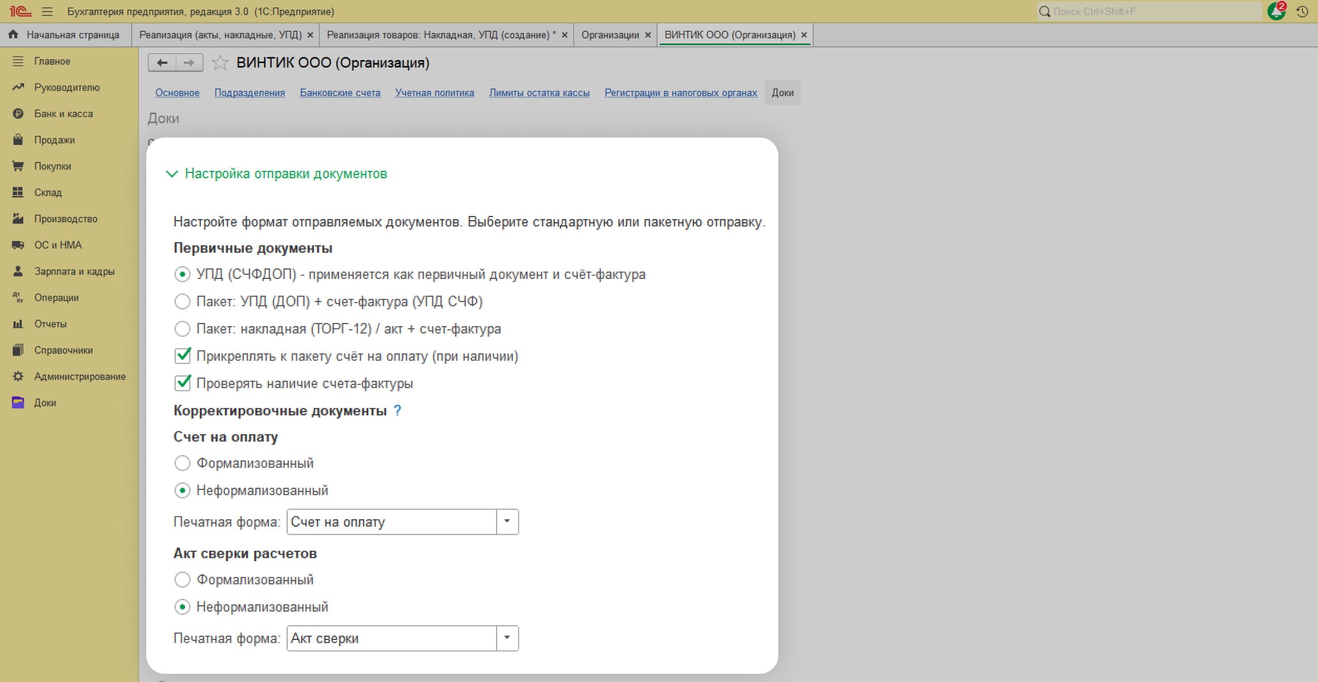Open Учетная политика link
This screenshot has height=682, width=1318.
pos(435,93)
